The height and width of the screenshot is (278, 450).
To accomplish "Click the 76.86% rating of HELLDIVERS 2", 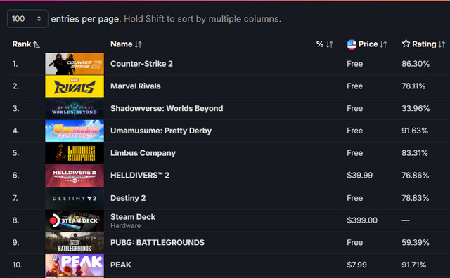I will [416, 175].
